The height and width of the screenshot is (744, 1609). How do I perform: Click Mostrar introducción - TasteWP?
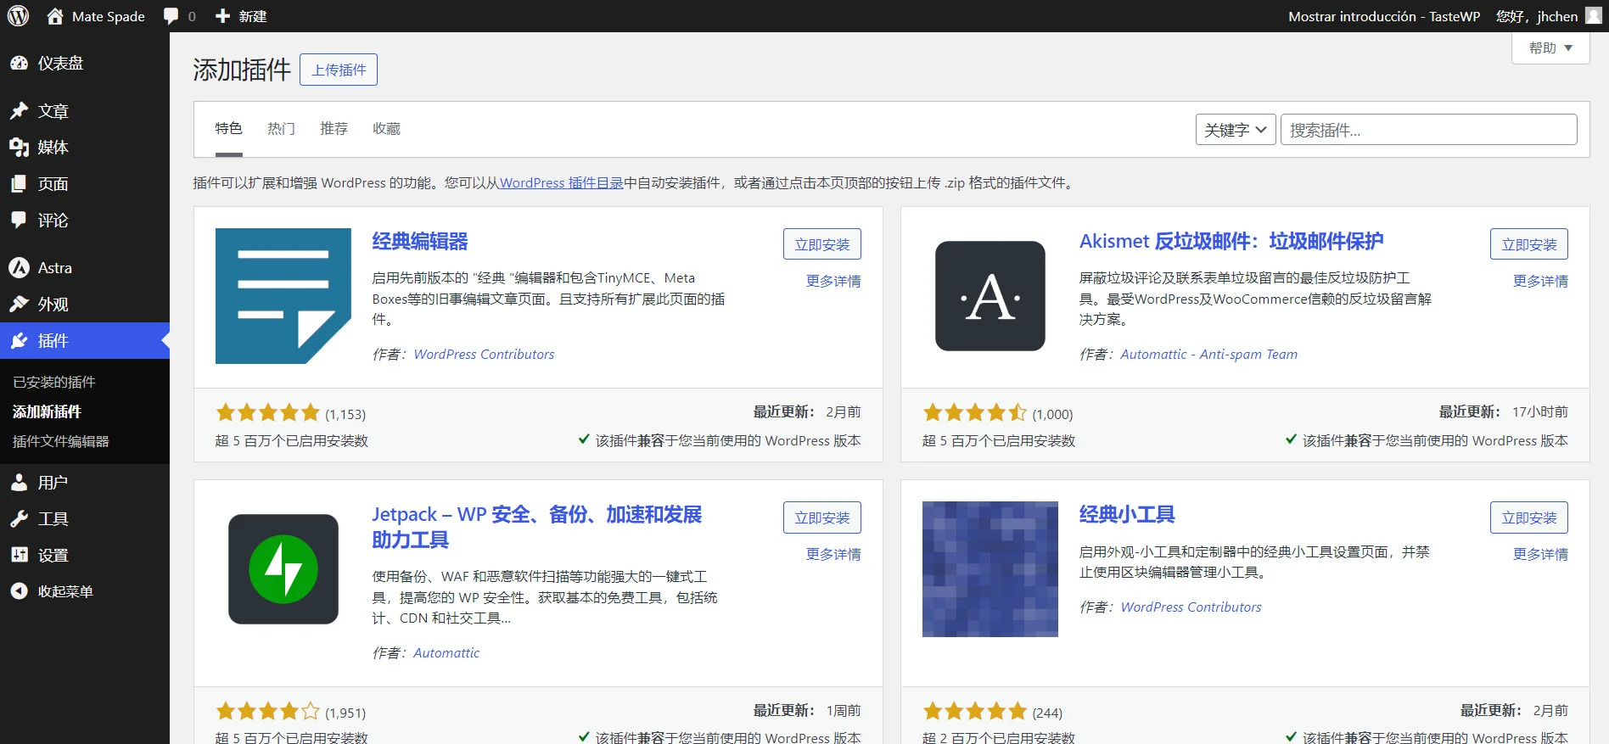click(1384, 16)
